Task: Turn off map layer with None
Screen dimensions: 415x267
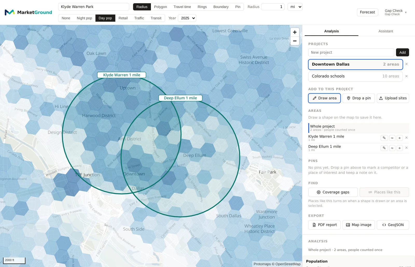Action: tap(66, 18)
